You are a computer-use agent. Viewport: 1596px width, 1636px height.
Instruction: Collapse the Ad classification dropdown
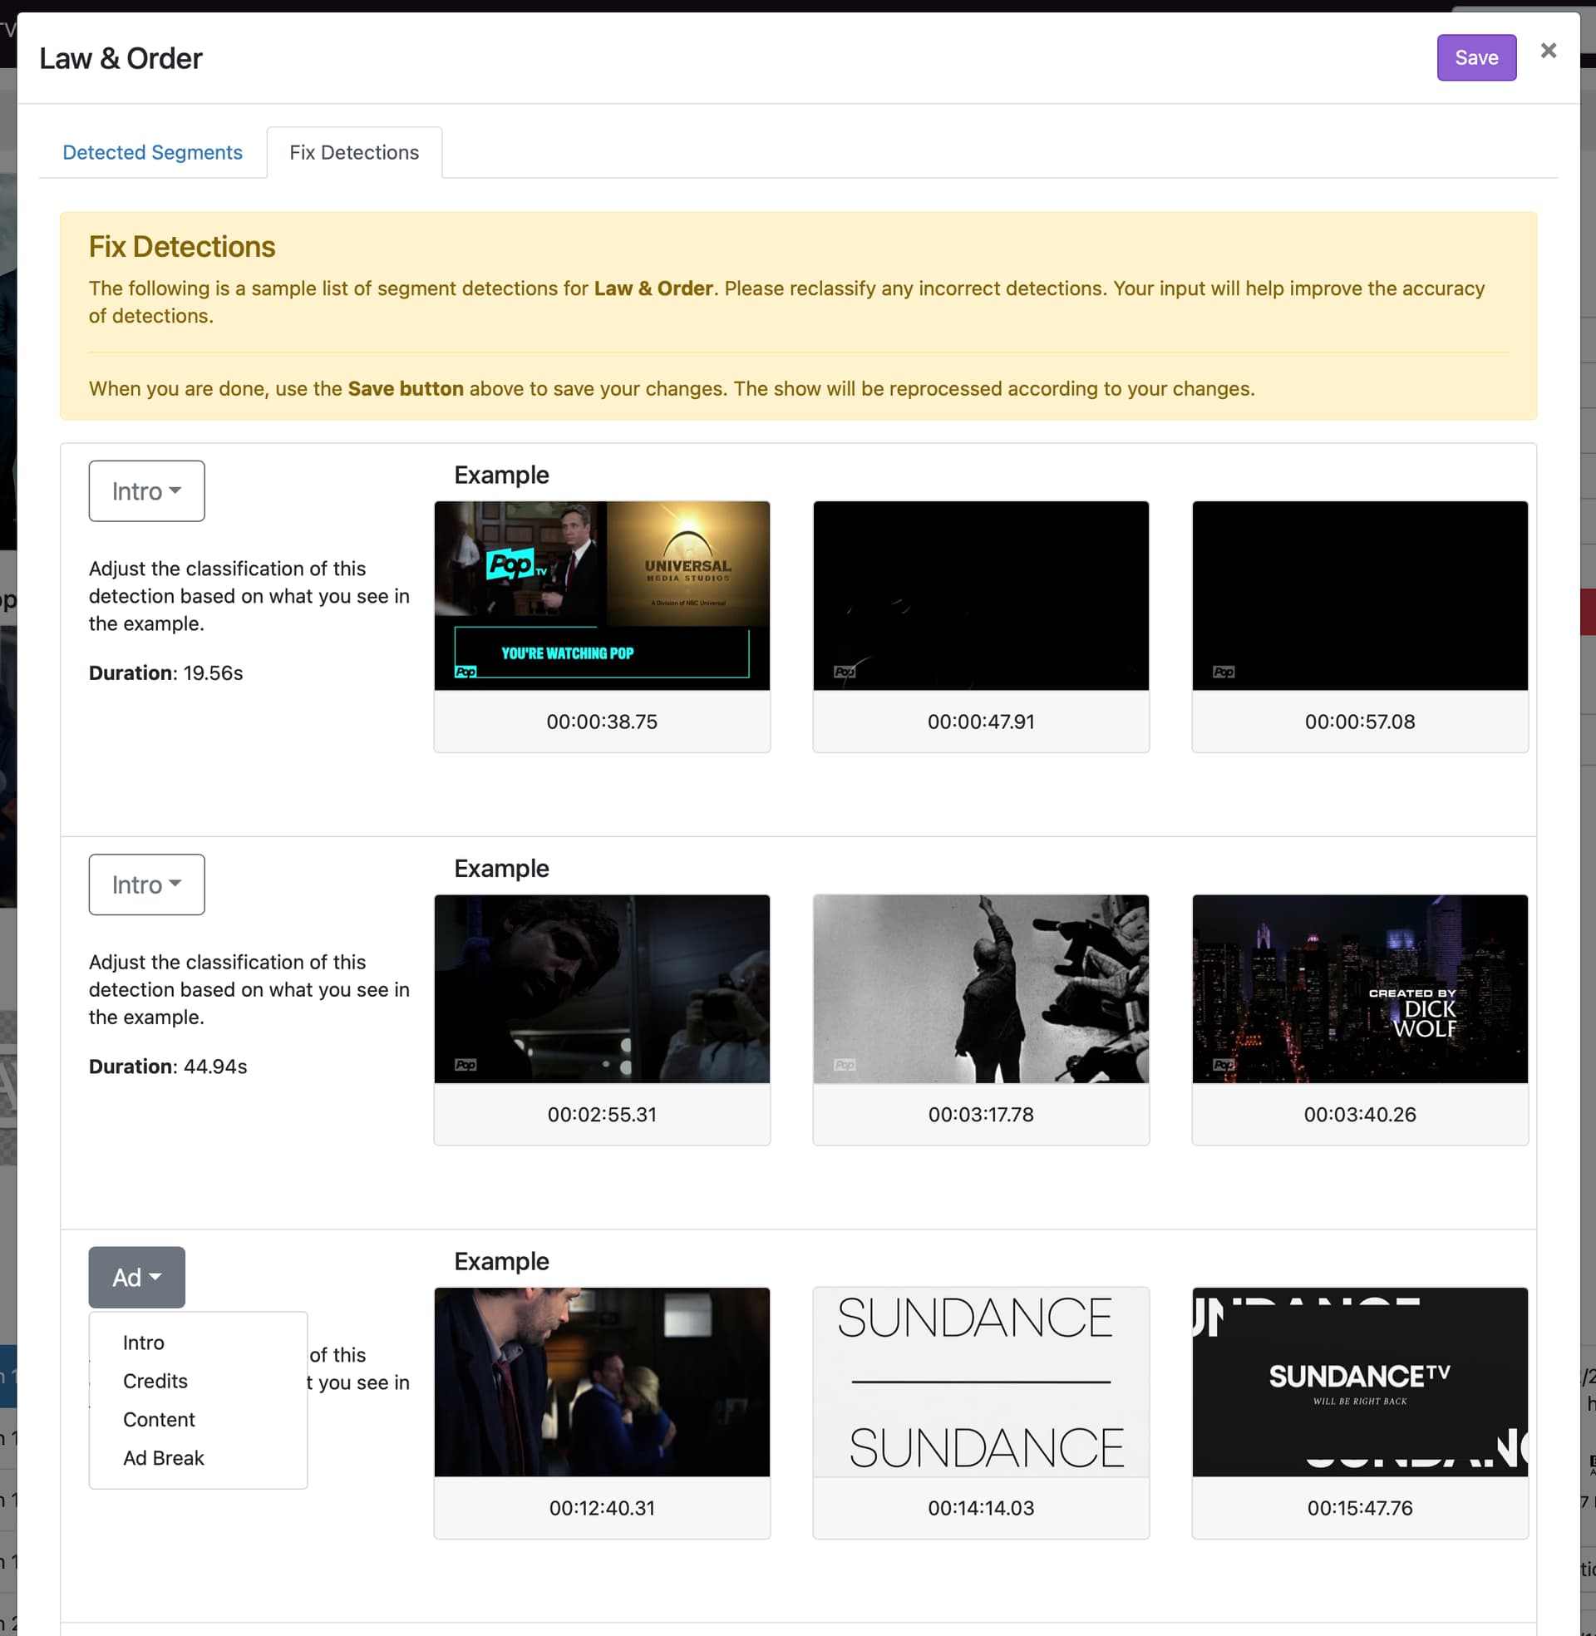(136, 1277)
